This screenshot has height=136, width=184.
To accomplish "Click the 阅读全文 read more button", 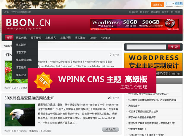I will [110, 129].
